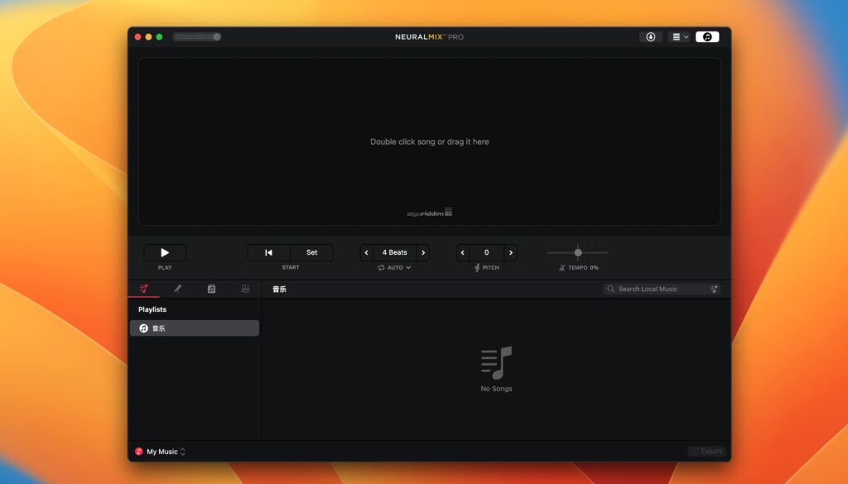
Task: Open the 音乐 library tab header
Action: (279, 289)
